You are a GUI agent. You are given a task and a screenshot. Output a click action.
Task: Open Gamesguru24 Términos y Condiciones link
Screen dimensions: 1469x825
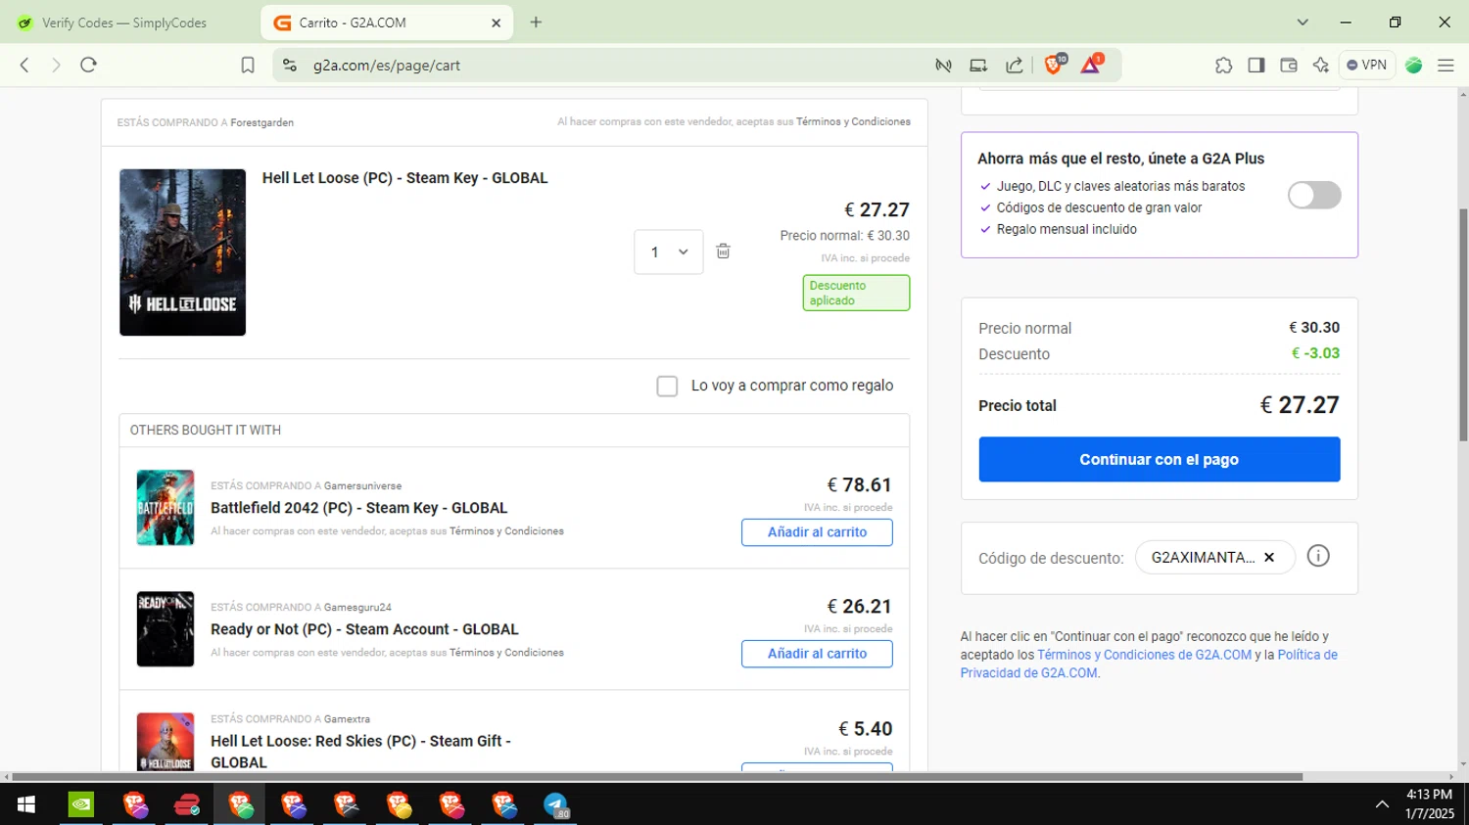point(506,653)
